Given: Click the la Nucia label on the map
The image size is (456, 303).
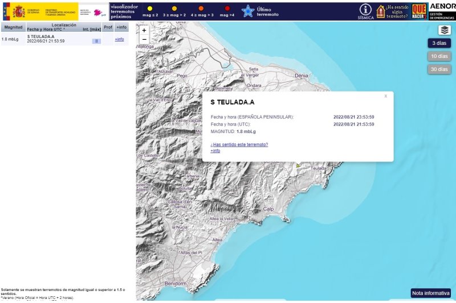Looking at the screenshot, I should [180, 227].
